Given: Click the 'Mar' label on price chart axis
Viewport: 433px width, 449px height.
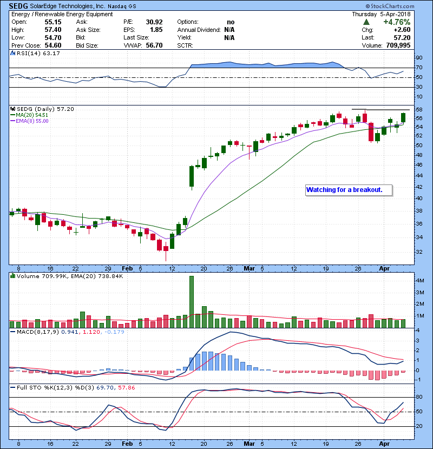Looking at the screenshot, I should tap(250, 269).
